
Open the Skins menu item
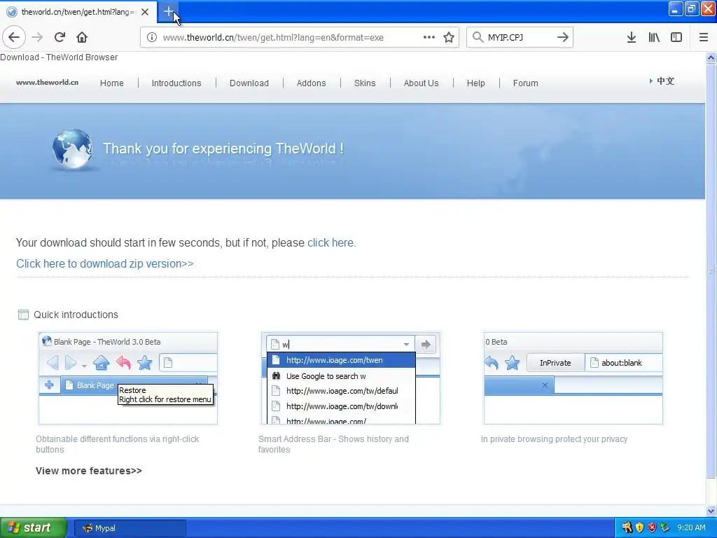[365, 83]
